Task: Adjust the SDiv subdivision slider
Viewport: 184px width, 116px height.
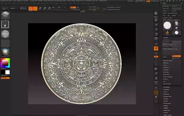Action: [x=167, y=44]
